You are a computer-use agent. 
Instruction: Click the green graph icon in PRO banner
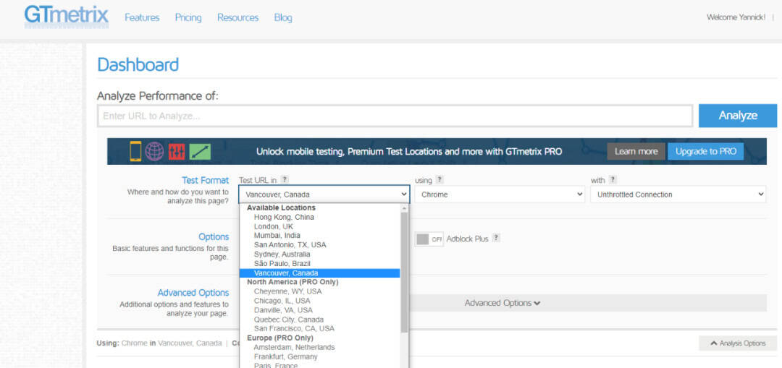click(200, 151)
